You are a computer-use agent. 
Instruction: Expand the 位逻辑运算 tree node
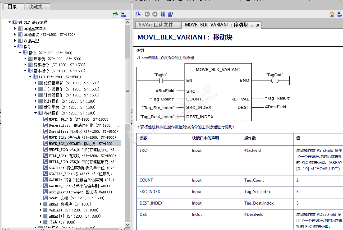pyautogui.click(x=35, y=83)
